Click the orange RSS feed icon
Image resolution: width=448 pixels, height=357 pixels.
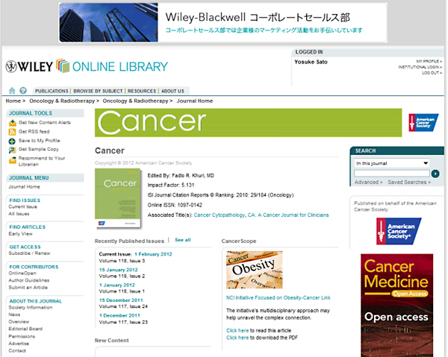12,131
